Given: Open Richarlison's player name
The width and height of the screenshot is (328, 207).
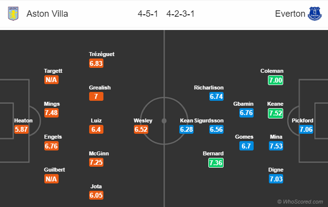Looking at the screenshot, I should coord(209,88).
